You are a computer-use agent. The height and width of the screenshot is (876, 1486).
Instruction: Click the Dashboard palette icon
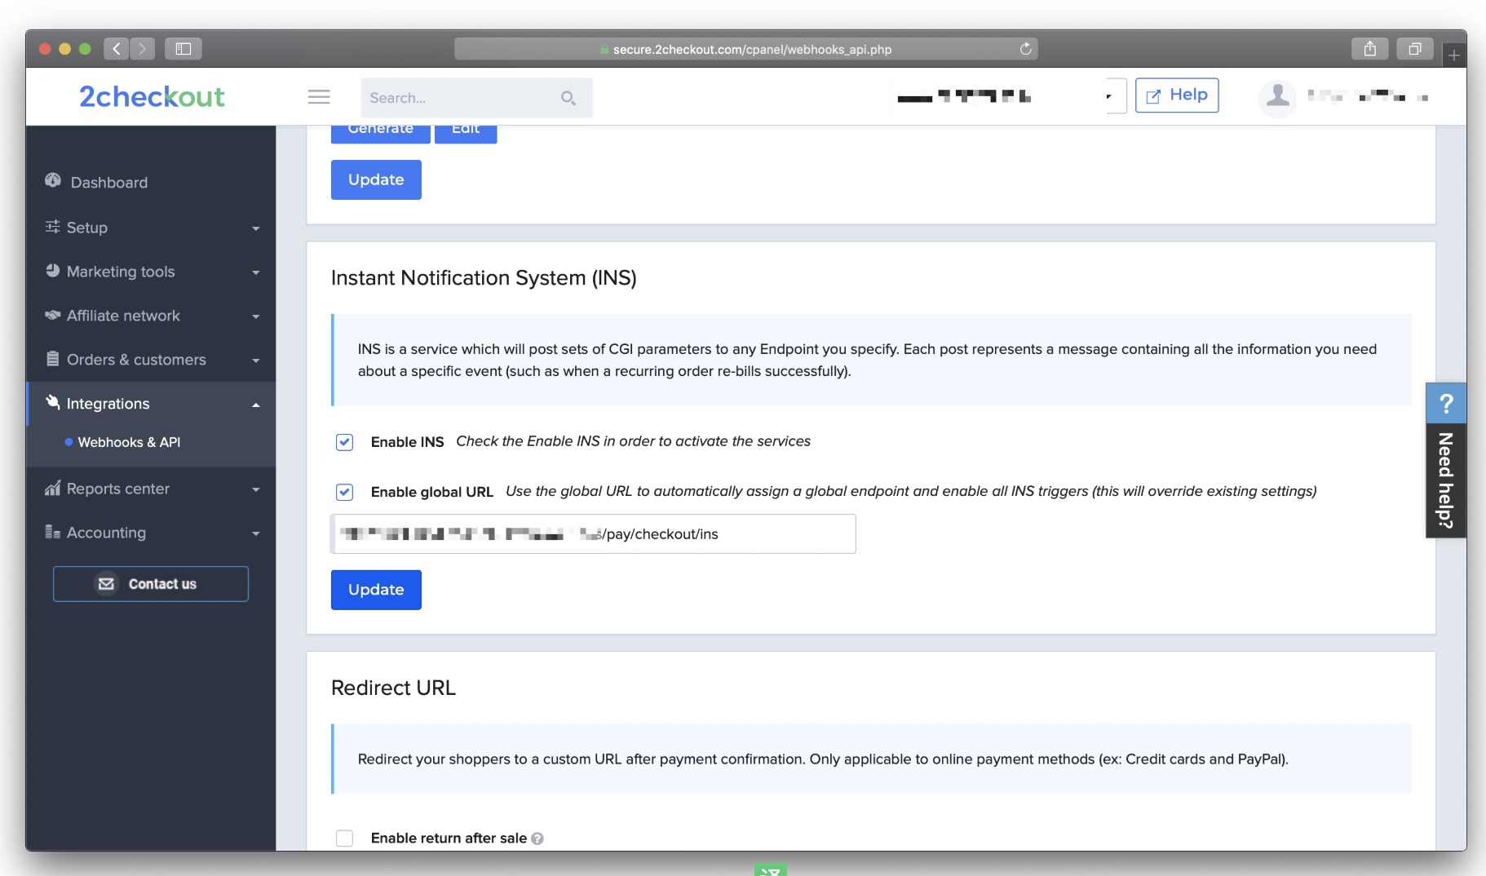(x=53, y=180)
